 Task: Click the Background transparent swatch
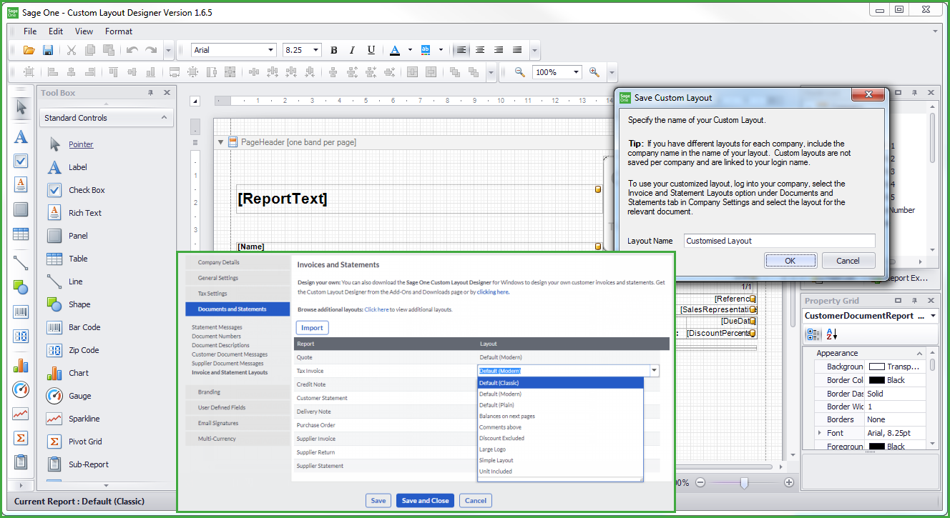click(x=876, y=367)
